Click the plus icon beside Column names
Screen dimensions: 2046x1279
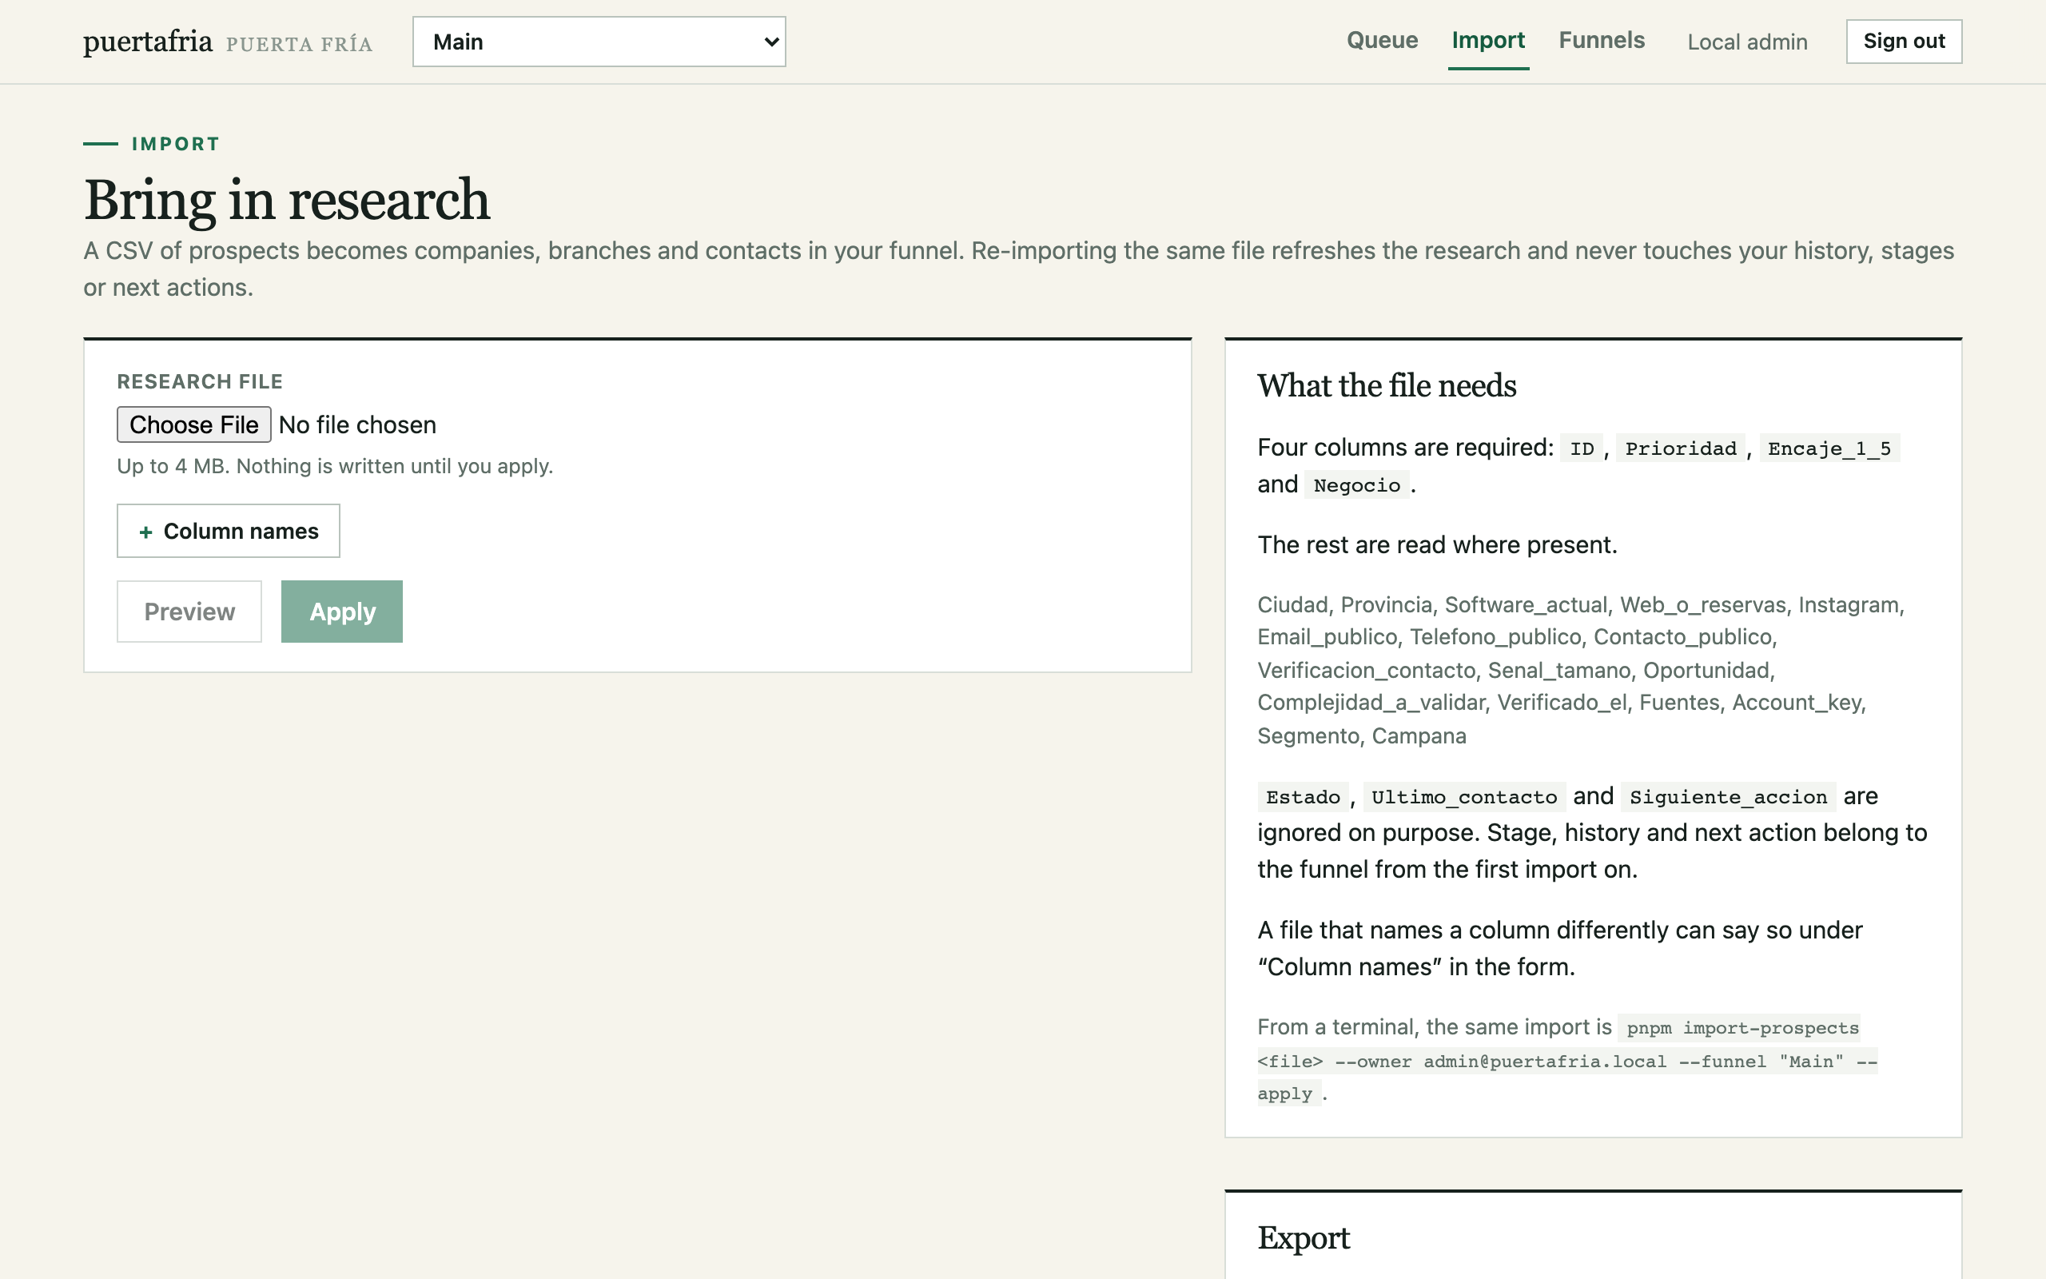pyautogui.click(x=145, y=532)
